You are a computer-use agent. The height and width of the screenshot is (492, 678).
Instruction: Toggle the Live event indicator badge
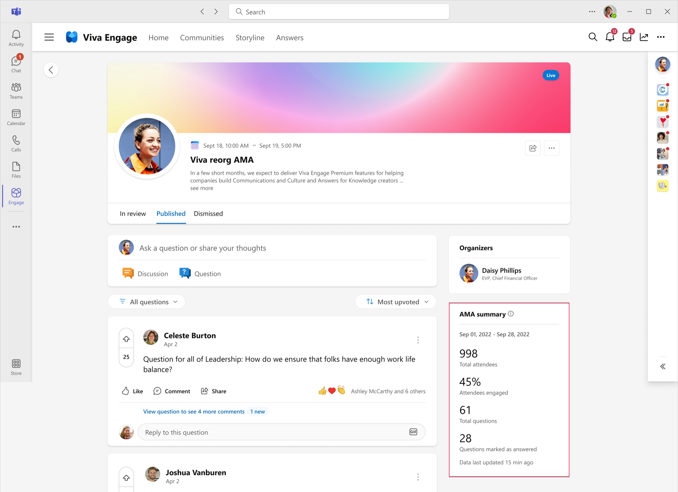tap(551, 75)
